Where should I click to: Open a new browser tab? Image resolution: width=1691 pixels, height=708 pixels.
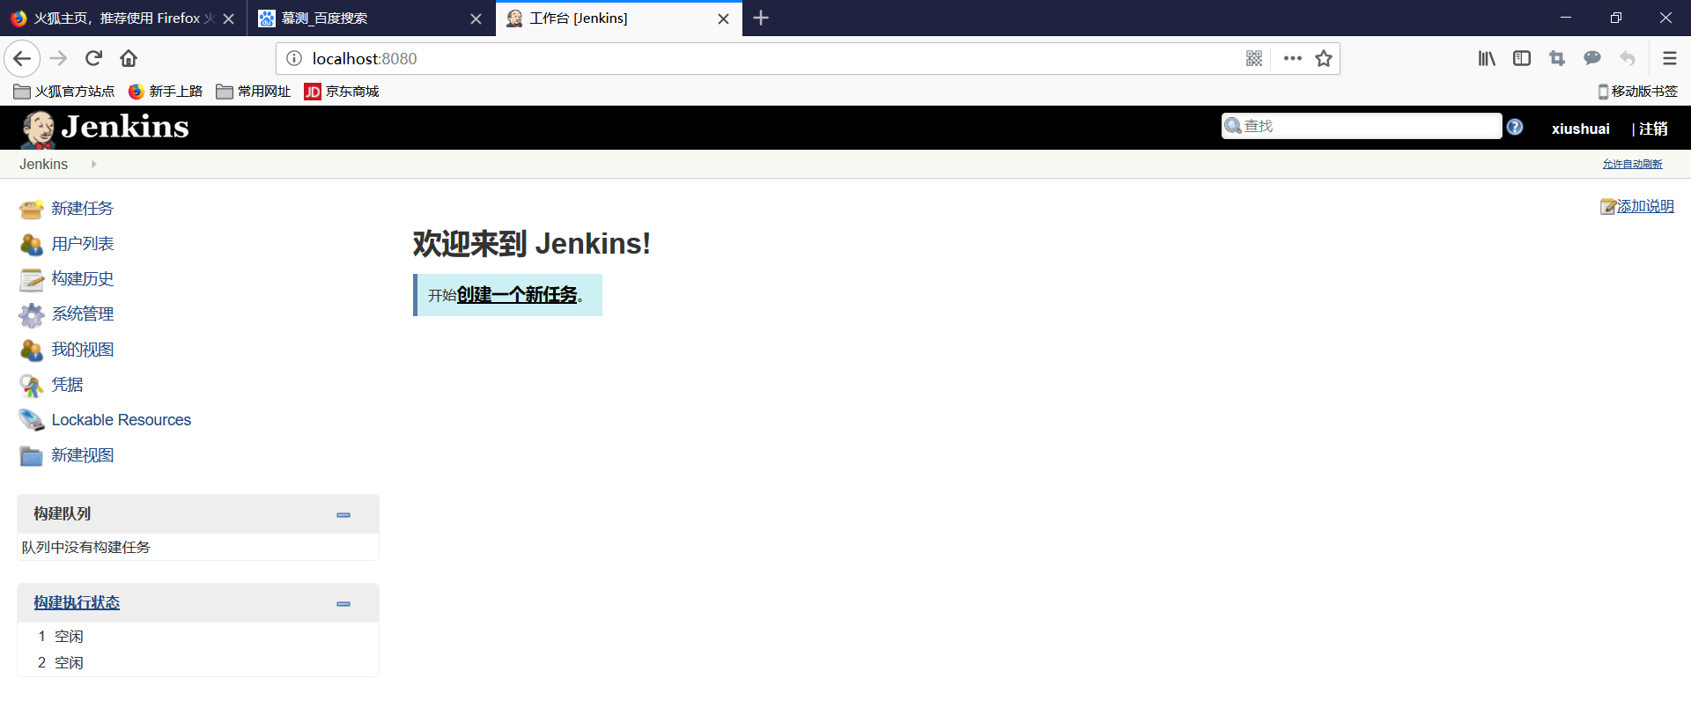click(x=761, y=18)
